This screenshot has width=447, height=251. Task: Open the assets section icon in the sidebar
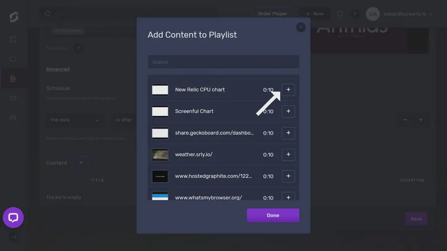pyautogui.click(x=13, y=98)
